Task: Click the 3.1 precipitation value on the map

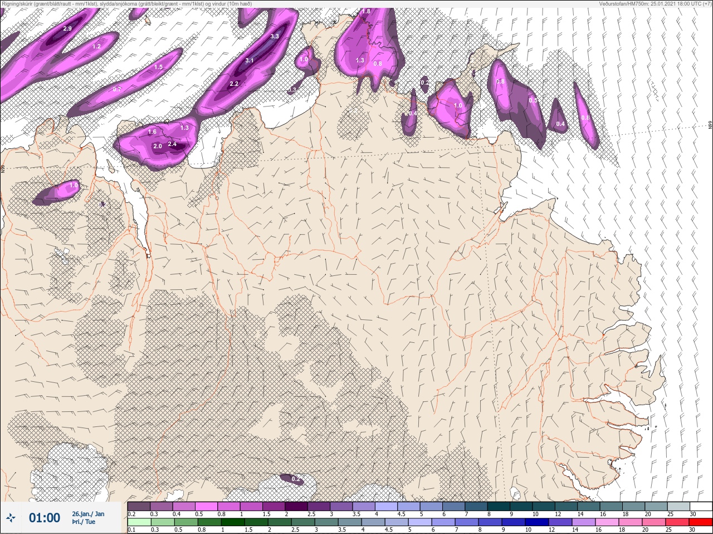Action: pyautogui.click(x=250, y=60)
